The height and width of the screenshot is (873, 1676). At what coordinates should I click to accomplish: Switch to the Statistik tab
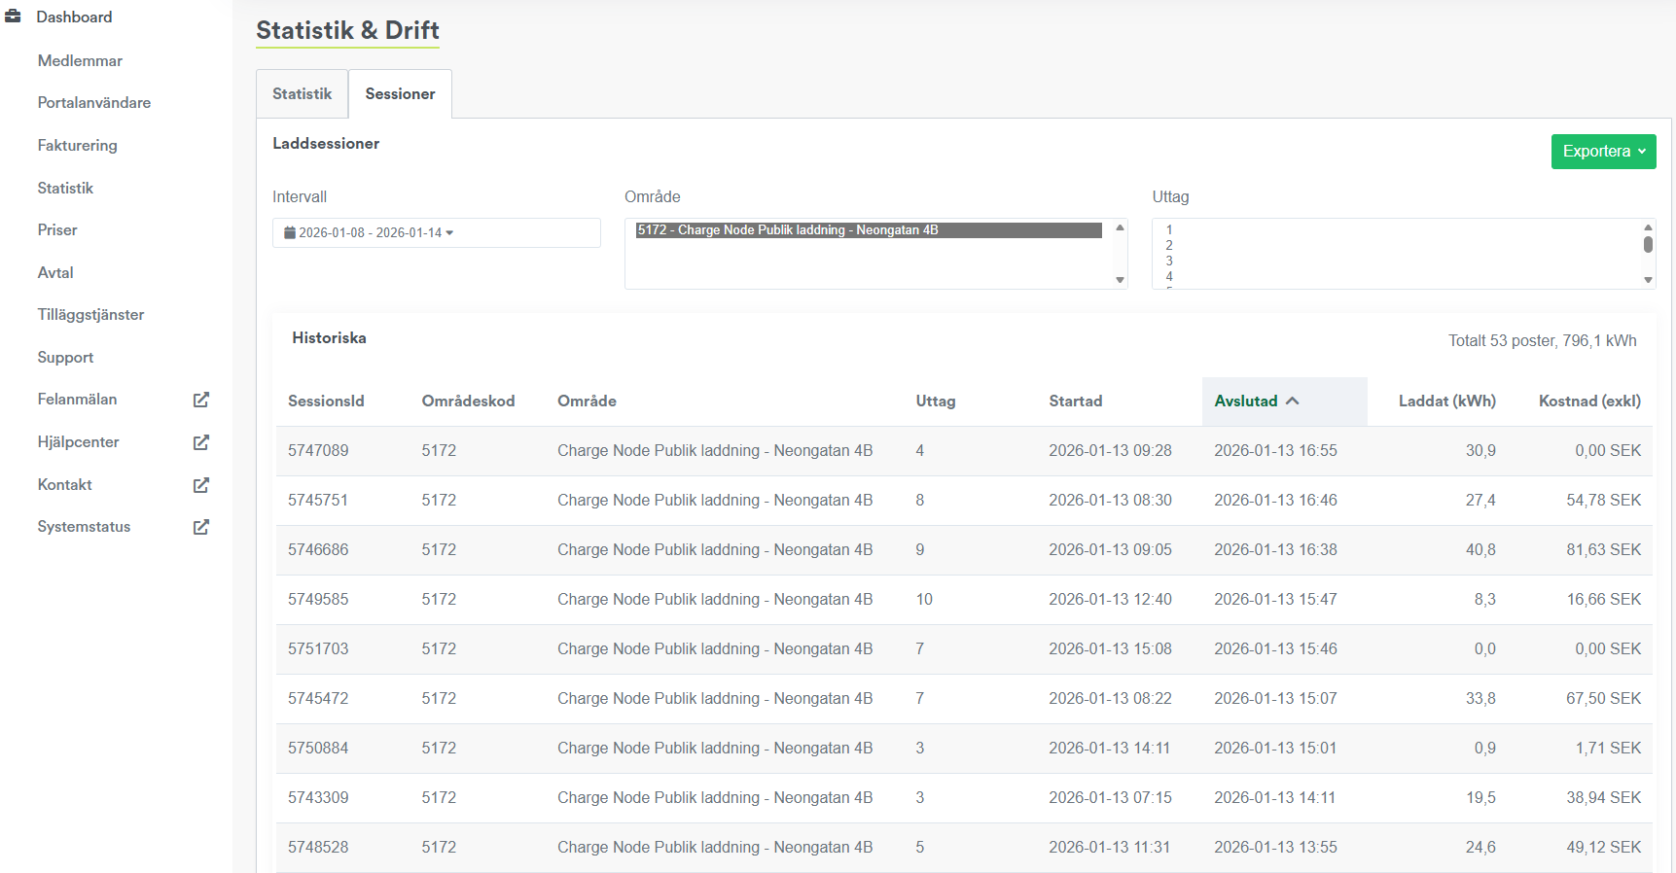point(302,94)
